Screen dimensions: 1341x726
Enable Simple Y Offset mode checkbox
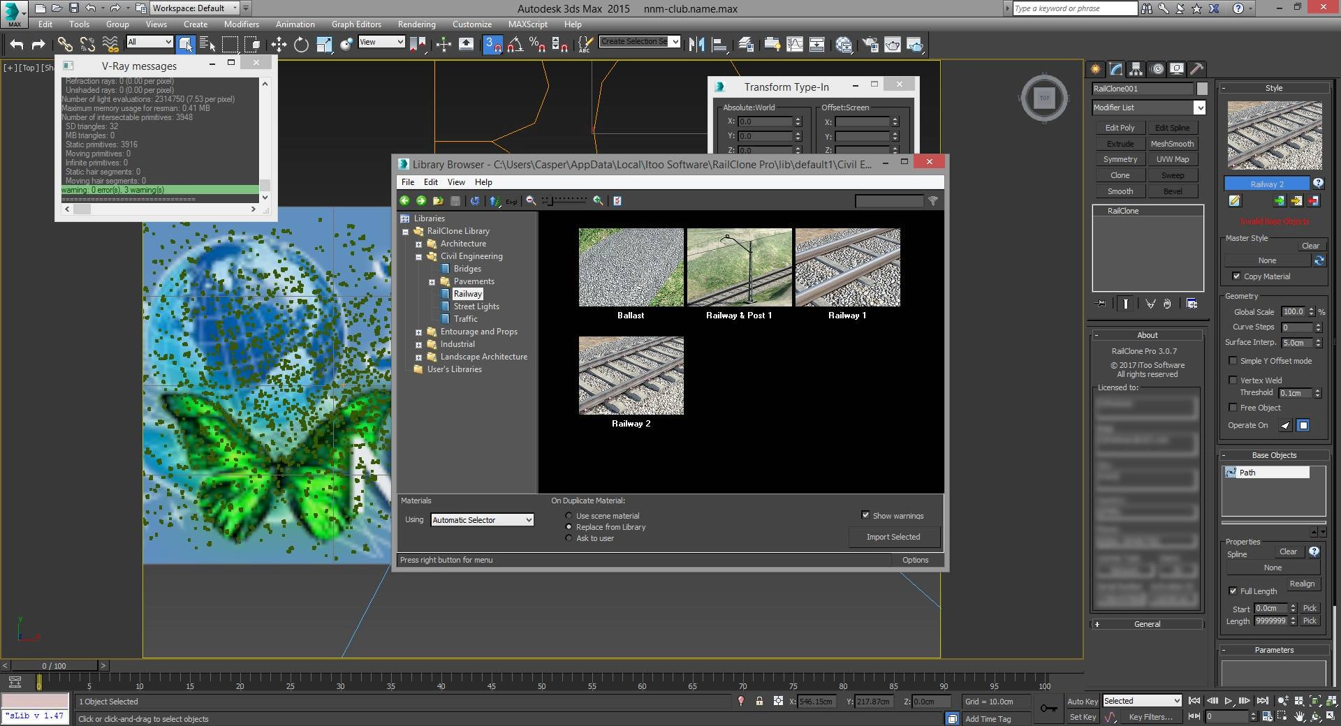[x=1233, y=361]
